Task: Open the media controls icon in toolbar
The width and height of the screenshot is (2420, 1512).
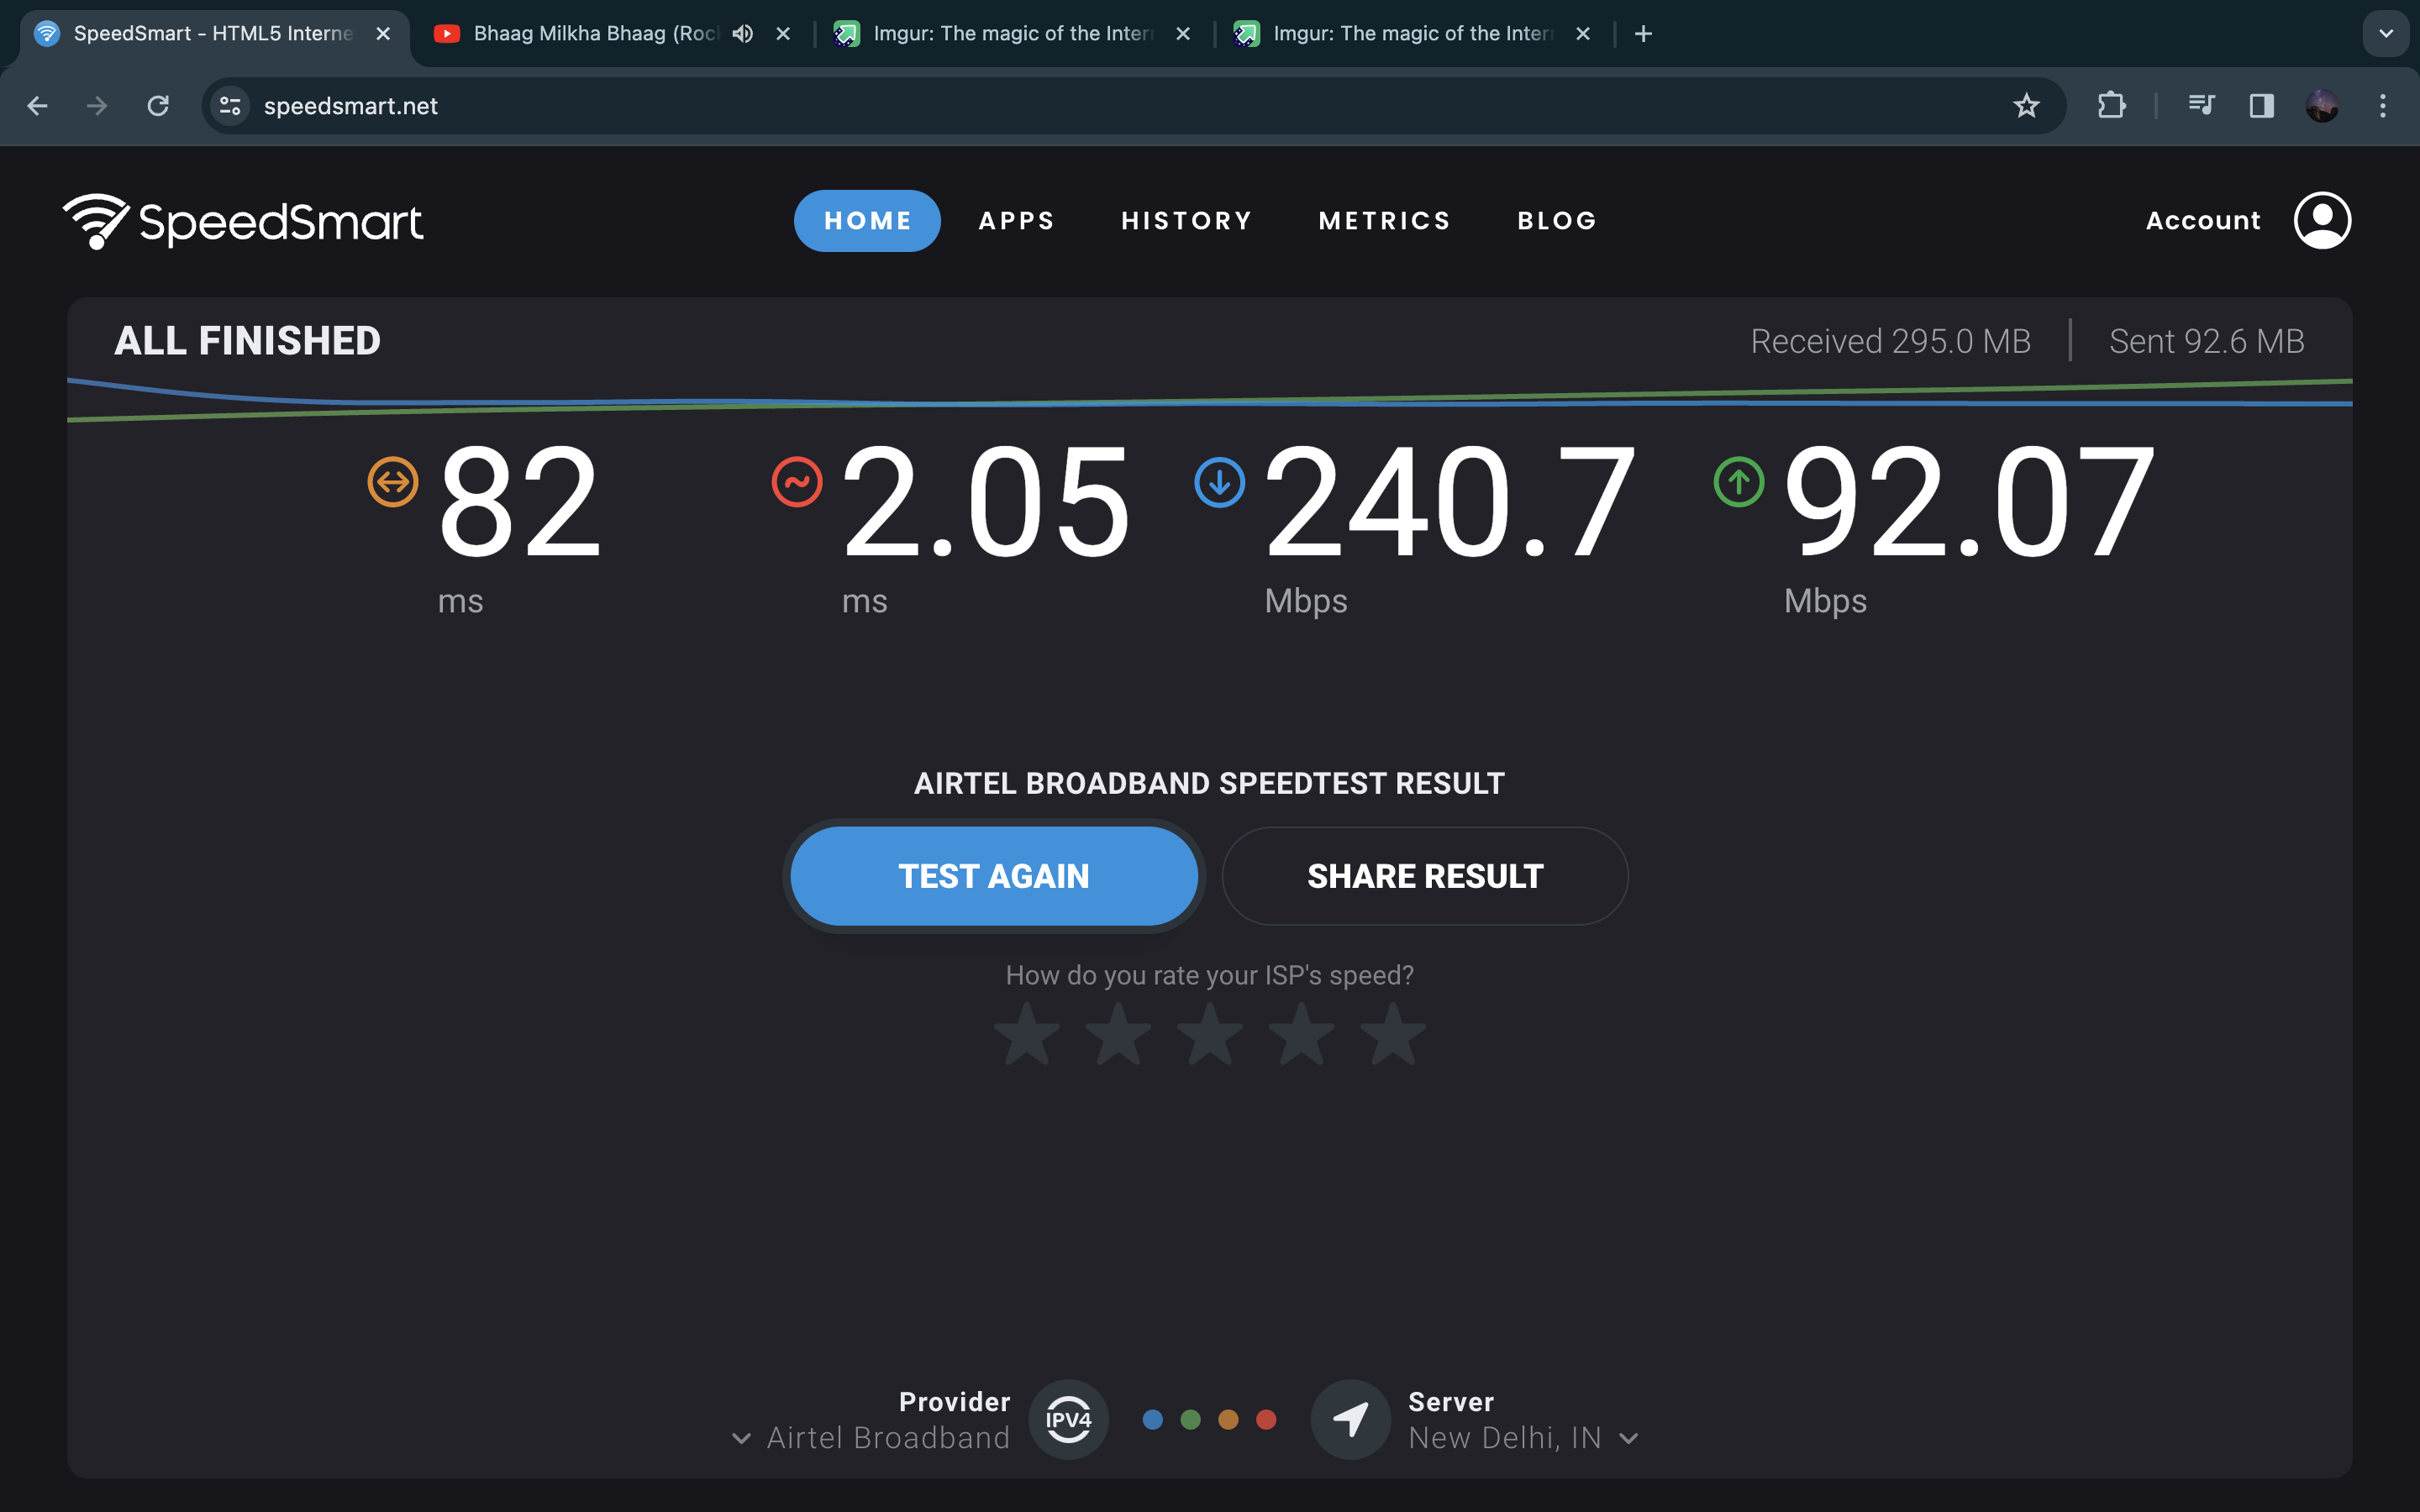Action: 2201,106
